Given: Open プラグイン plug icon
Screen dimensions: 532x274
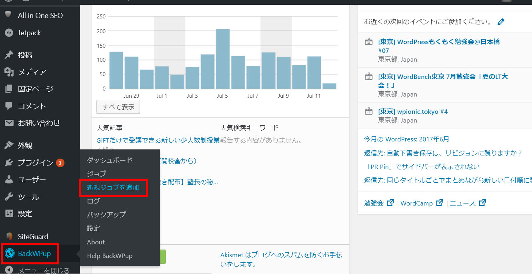Looking at the screenshot, I should 8,163.
